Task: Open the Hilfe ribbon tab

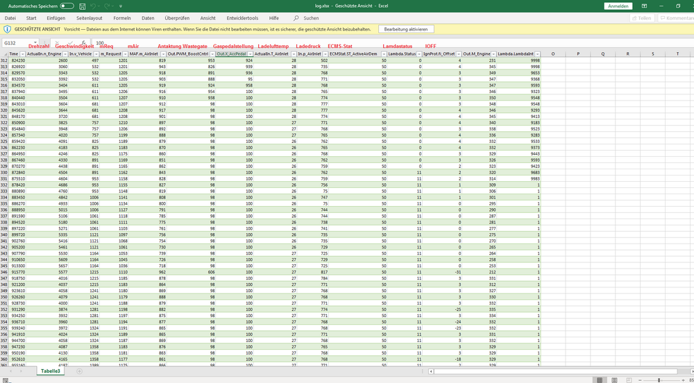Action: (x=274, y=18)
